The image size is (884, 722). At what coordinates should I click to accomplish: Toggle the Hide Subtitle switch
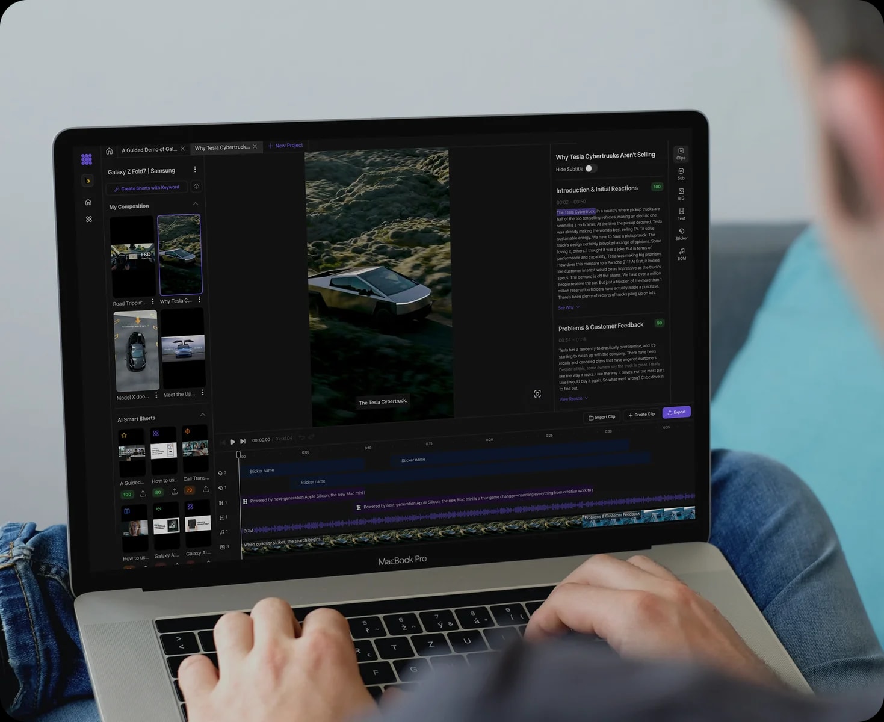591,168
